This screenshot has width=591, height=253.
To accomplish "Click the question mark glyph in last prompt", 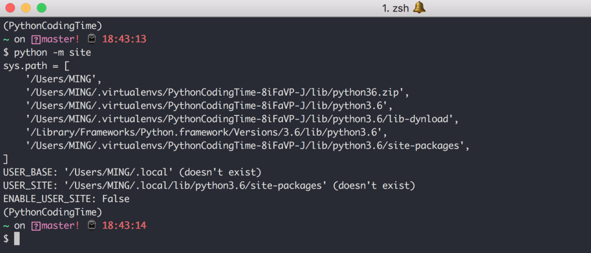I will (x=36, y=226).
